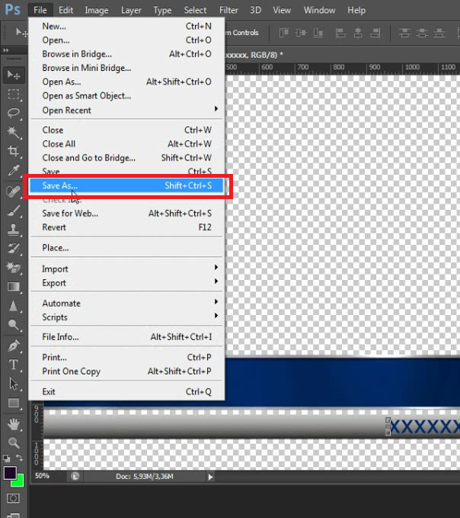Choose New... in the File menu
460x518 pixels.
click(x=126, y=27)
